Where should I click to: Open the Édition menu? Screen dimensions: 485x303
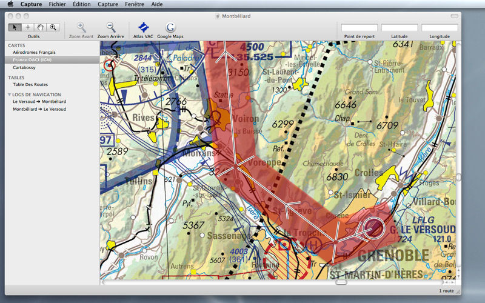[x=82, y=4]
